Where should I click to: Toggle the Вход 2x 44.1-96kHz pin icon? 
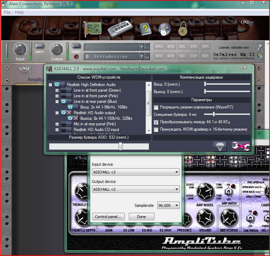[73, 107]
